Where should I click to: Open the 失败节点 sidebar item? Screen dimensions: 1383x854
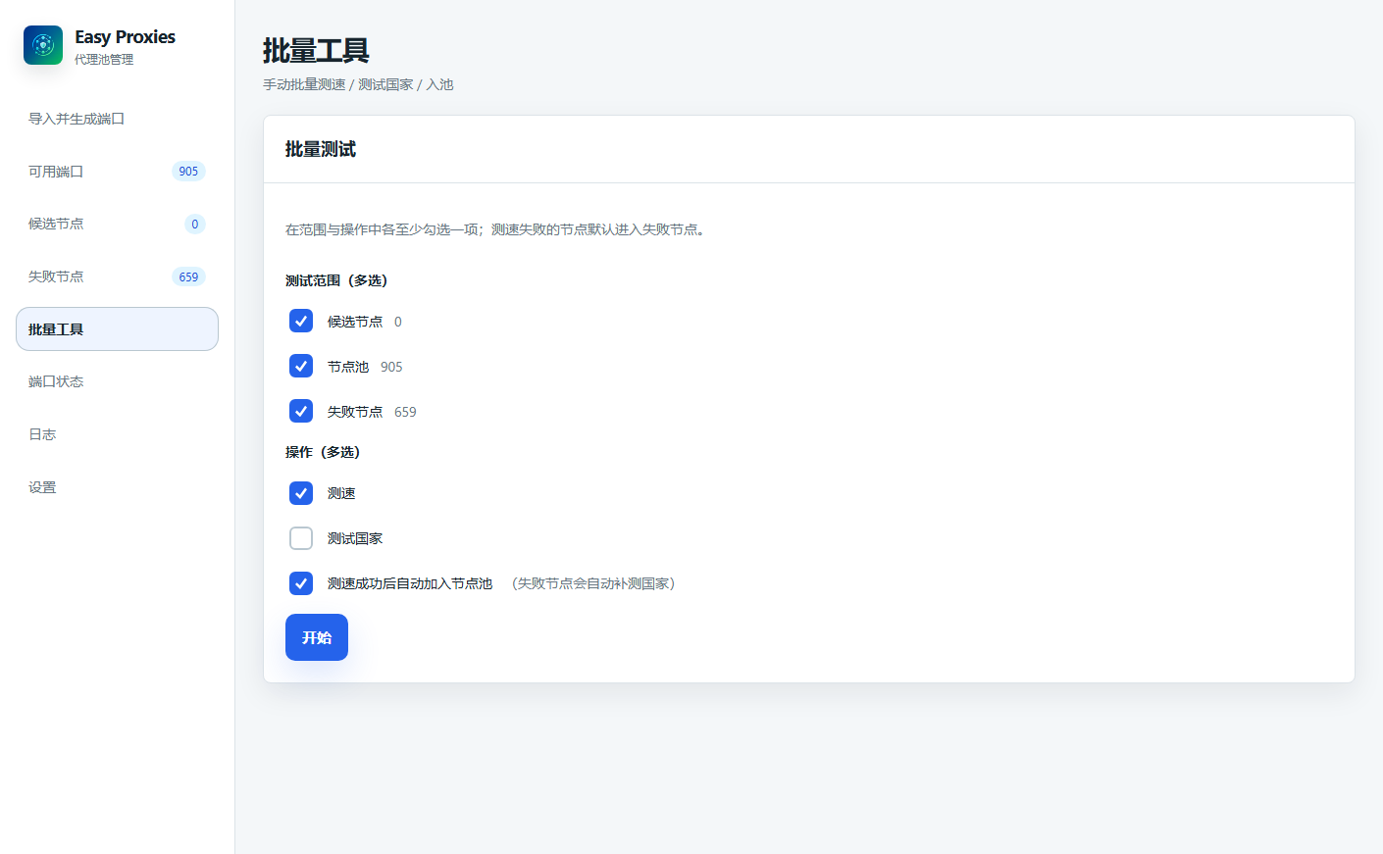pyautogui.click(x=117, y=276)
